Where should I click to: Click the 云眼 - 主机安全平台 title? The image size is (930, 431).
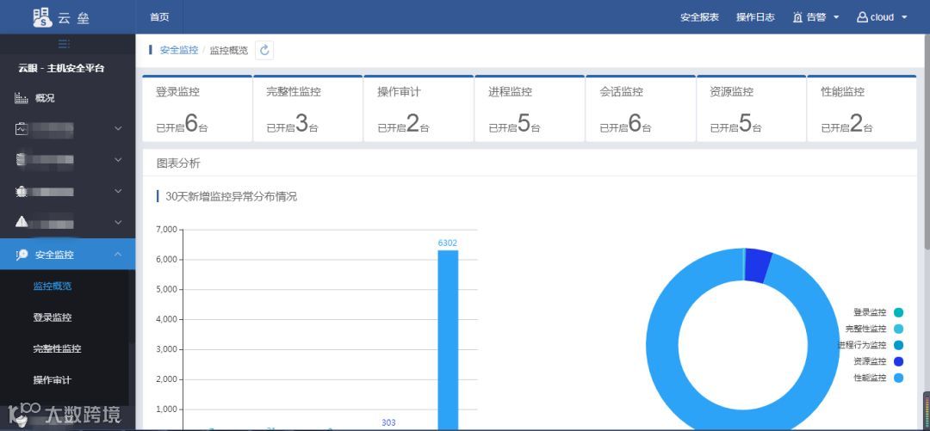(61, 68)
